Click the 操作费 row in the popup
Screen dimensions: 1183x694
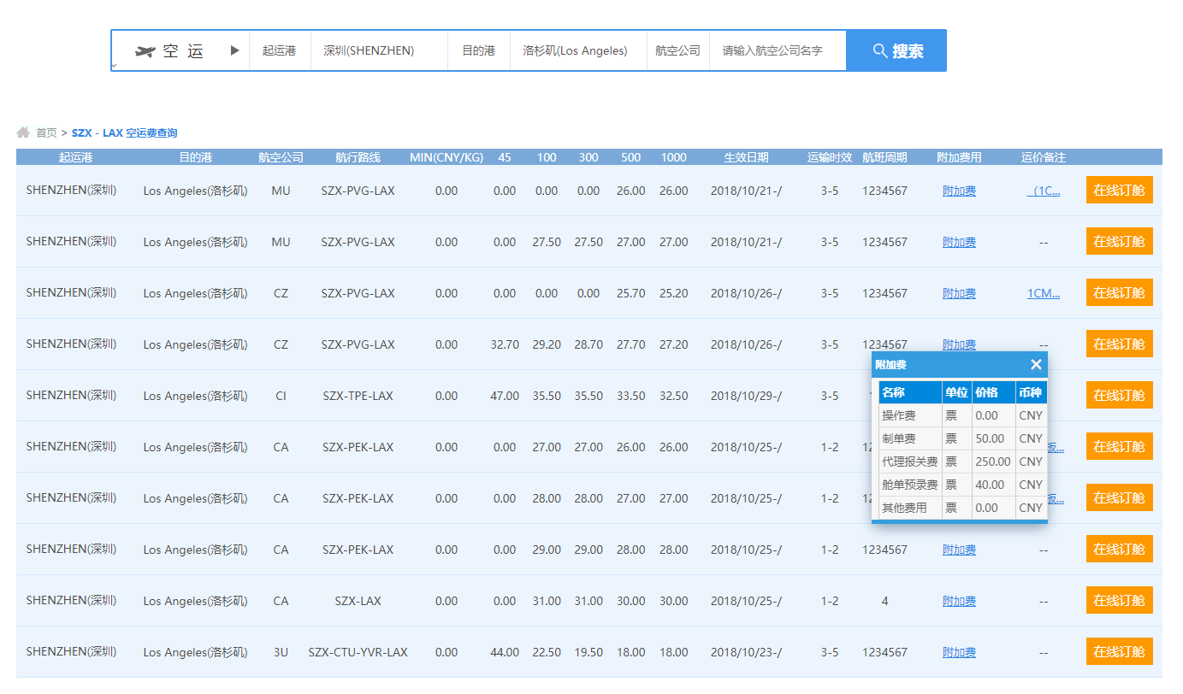click(962, 415)
